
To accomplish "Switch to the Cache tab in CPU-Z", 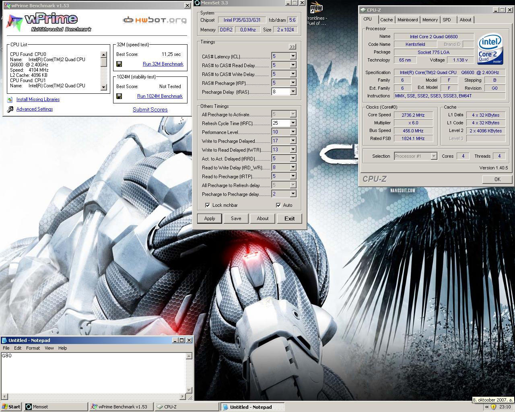I will (x=386, y=20).
